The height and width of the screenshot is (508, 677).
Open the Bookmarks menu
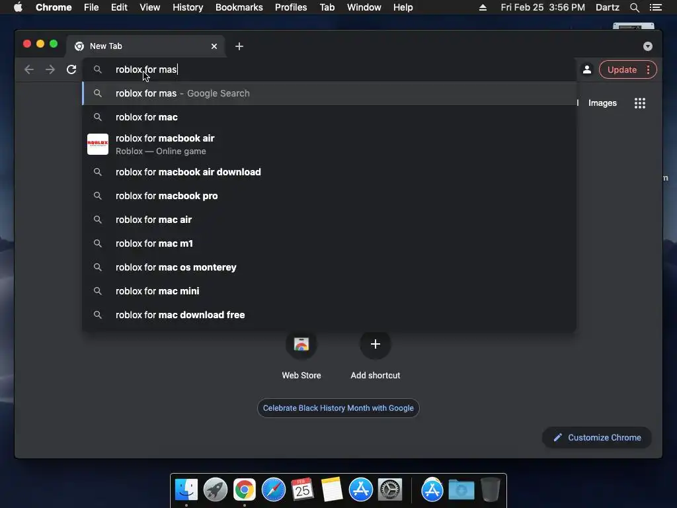click(239, 7)
